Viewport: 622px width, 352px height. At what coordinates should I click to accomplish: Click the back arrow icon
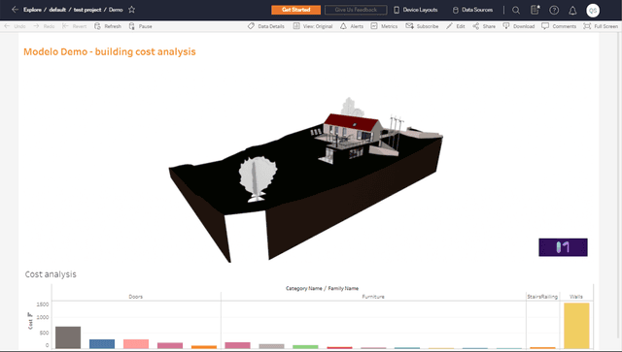point(16,10)
